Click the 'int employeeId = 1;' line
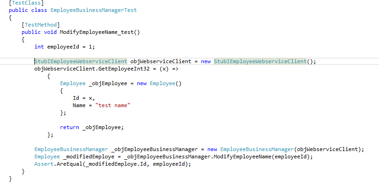This screenshot has height=184, width=379. (x=65, y=47)
